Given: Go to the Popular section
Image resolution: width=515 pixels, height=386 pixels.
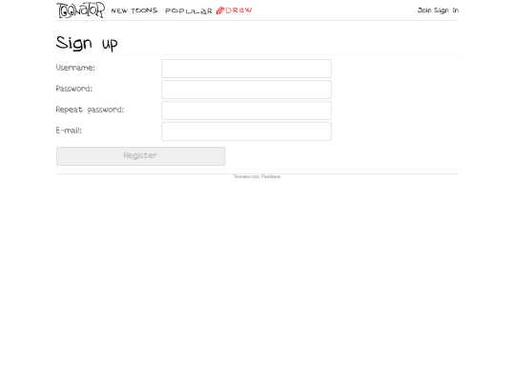Looking at the screenshot, I should tap(189, 10).
